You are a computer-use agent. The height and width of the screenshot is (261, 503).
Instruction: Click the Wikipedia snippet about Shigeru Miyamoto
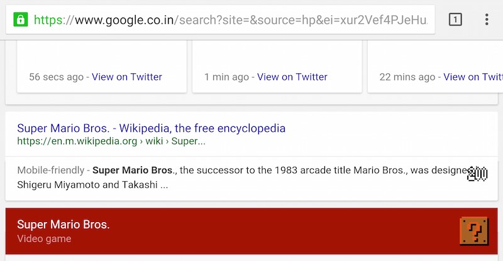tap(244, 178)
